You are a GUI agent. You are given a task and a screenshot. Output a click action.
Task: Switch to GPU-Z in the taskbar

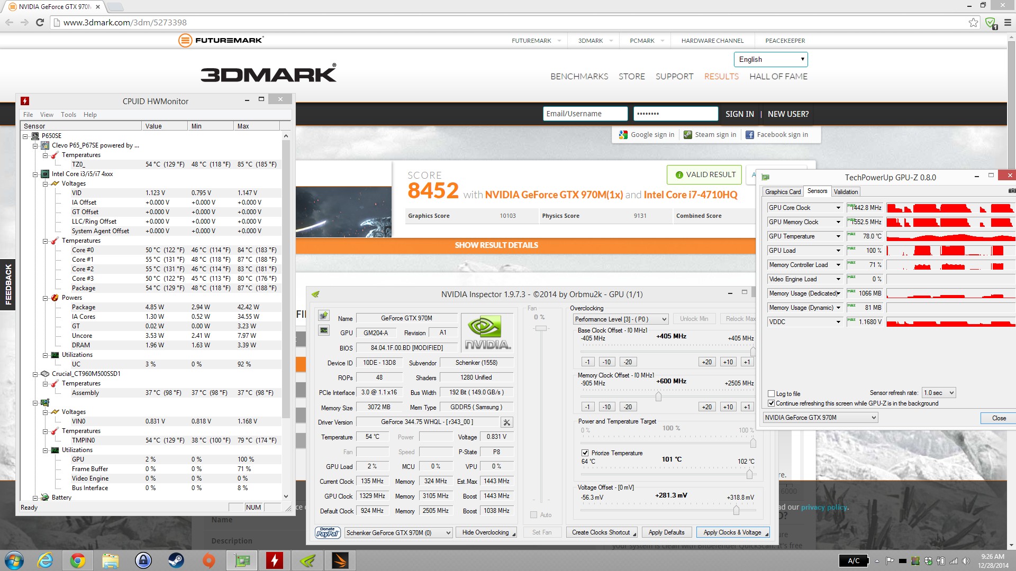(x=242, y=560)
